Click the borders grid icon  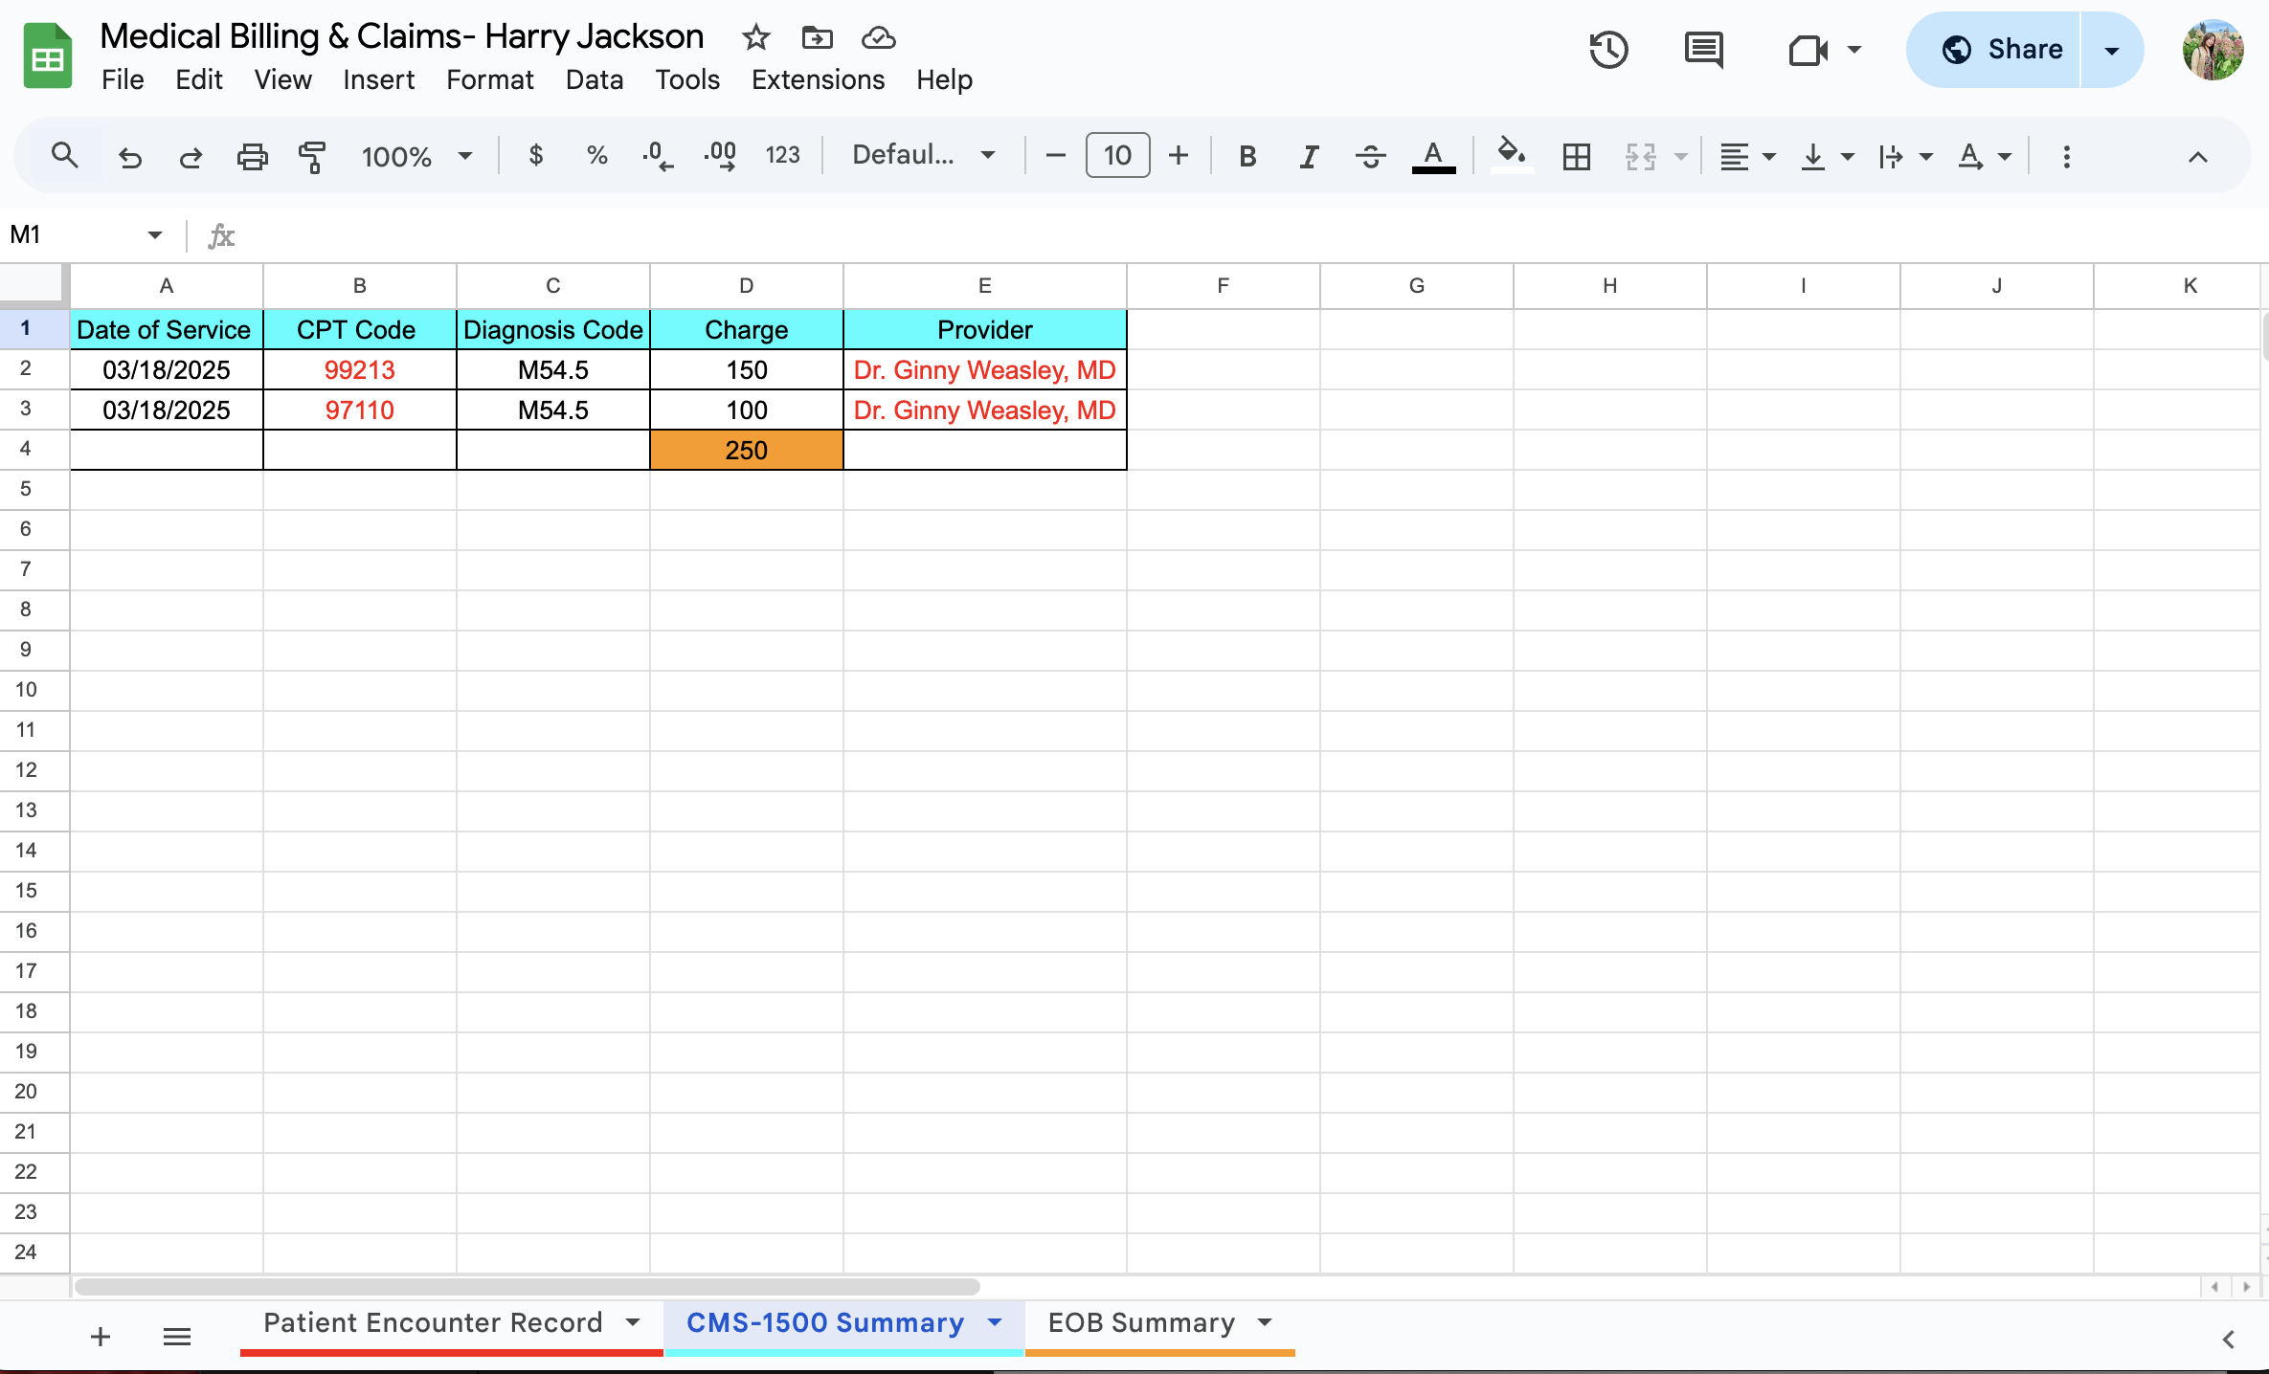[x=1576, y=156]
